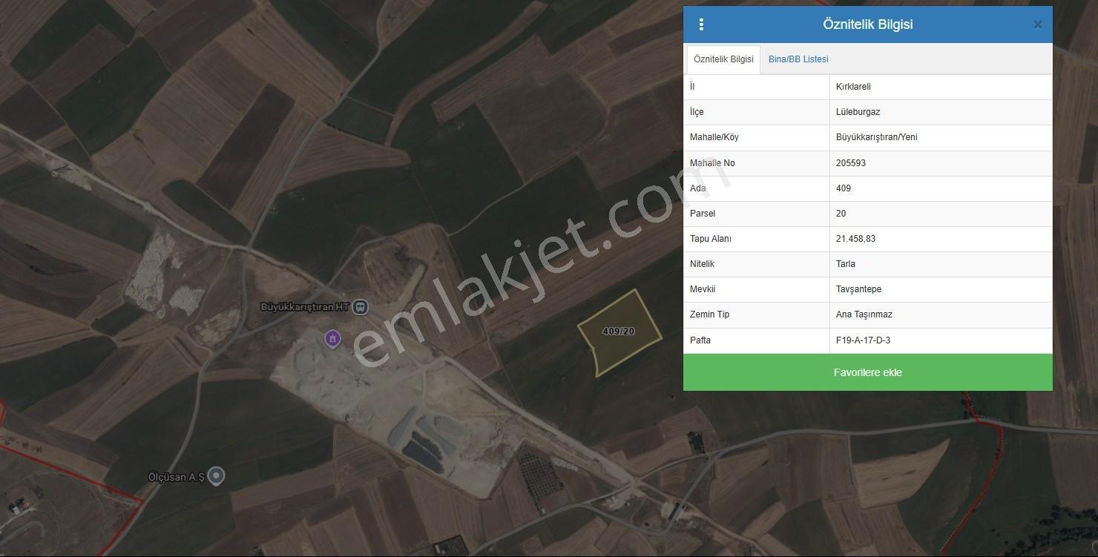Select the Nitelik value Tarla

(x=846, y=264)
